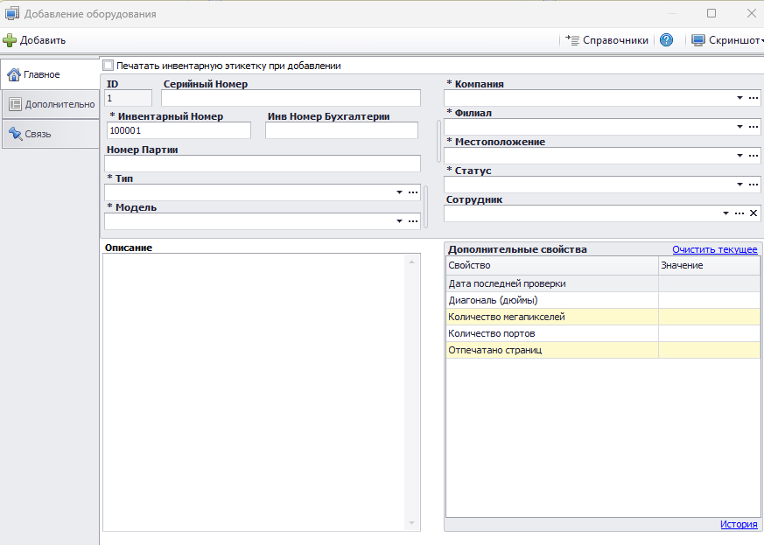This screenshot has height=545, width=764.
Task: Select the Отпечатано страниц property row
Action: coord(603,350)
